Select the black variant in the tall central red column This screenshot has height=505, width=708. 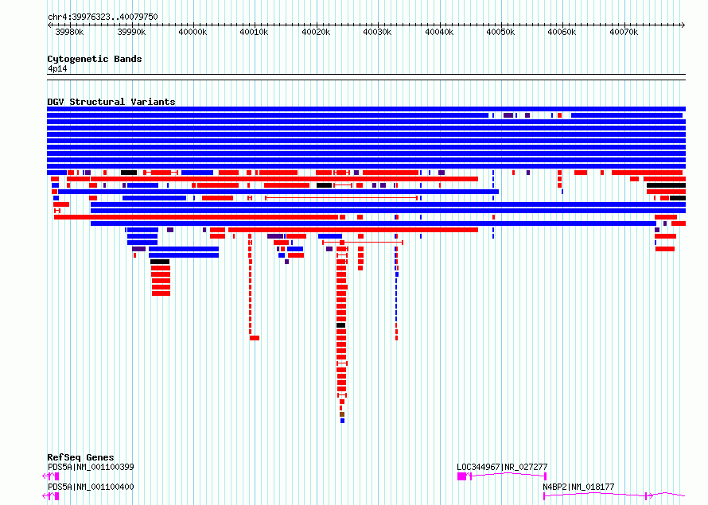coord(341,325)
